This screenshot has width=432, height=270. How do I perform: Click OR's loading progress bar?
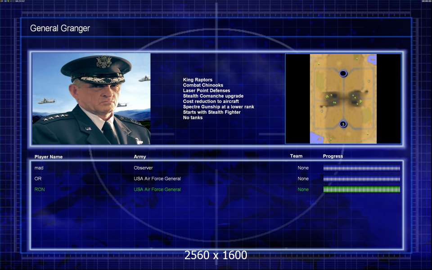click(x=361, y=179)
